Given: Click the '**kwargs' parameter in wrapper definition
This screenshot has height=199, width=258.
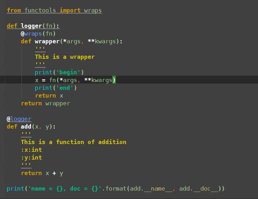Looking at the screenshot, I should tap(102, 41).
